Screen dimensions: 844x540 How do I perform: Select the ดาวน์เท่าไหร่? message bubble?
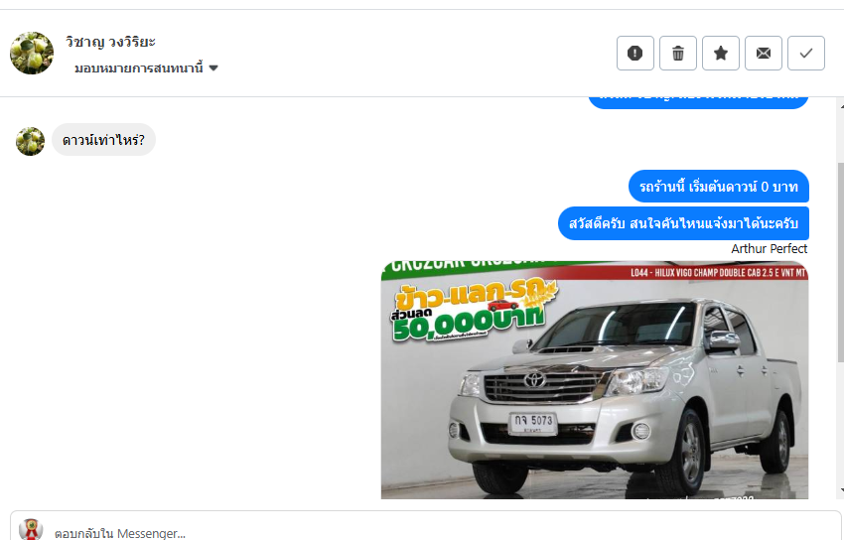tap(103, 140)
